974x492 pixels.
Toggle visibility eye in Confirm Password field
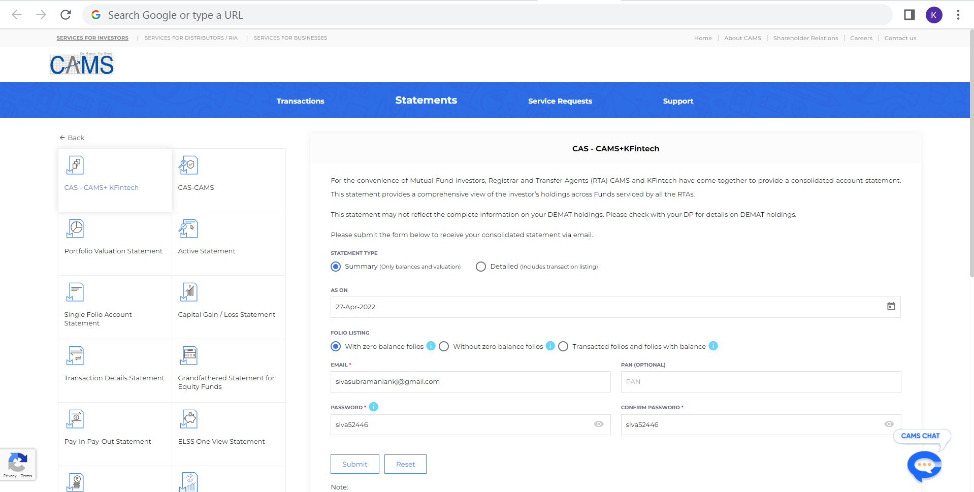pyautogui.click(x=889, y=424)
